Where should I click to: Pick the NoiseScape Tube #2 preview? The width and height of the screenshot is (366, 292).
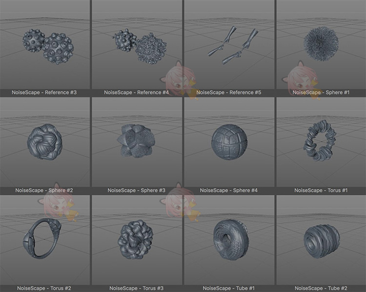pos(322,240)
